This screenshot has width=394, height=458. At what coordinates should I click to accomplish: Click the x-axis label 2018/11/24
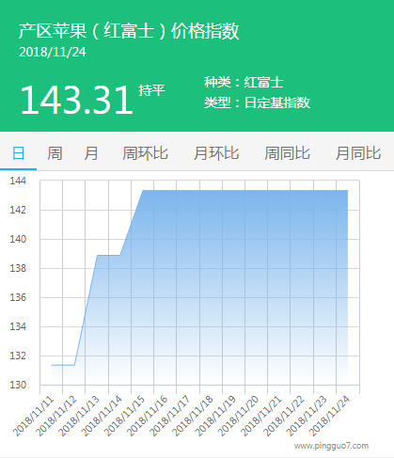click(329, 417)
